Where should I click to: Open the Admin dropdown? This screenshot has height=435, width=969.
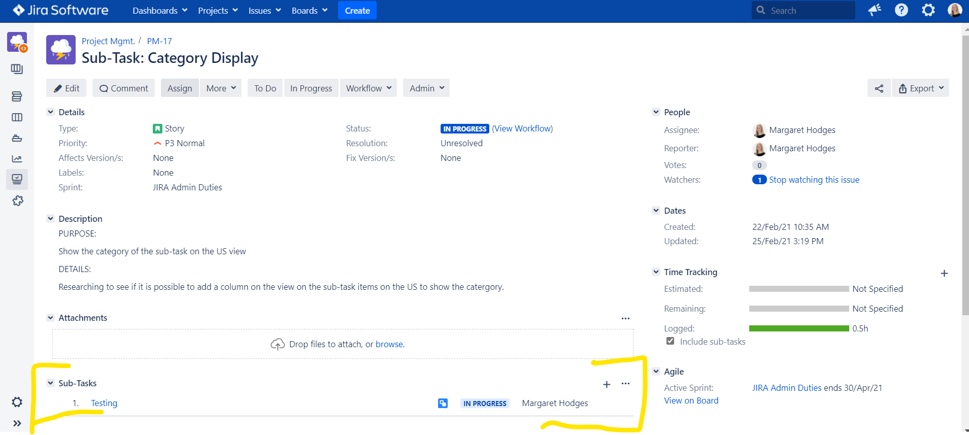click(x=426, y=88)
